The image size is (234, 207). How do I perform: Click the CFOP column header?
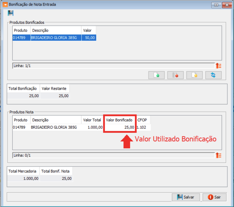[x=143, y=120]
